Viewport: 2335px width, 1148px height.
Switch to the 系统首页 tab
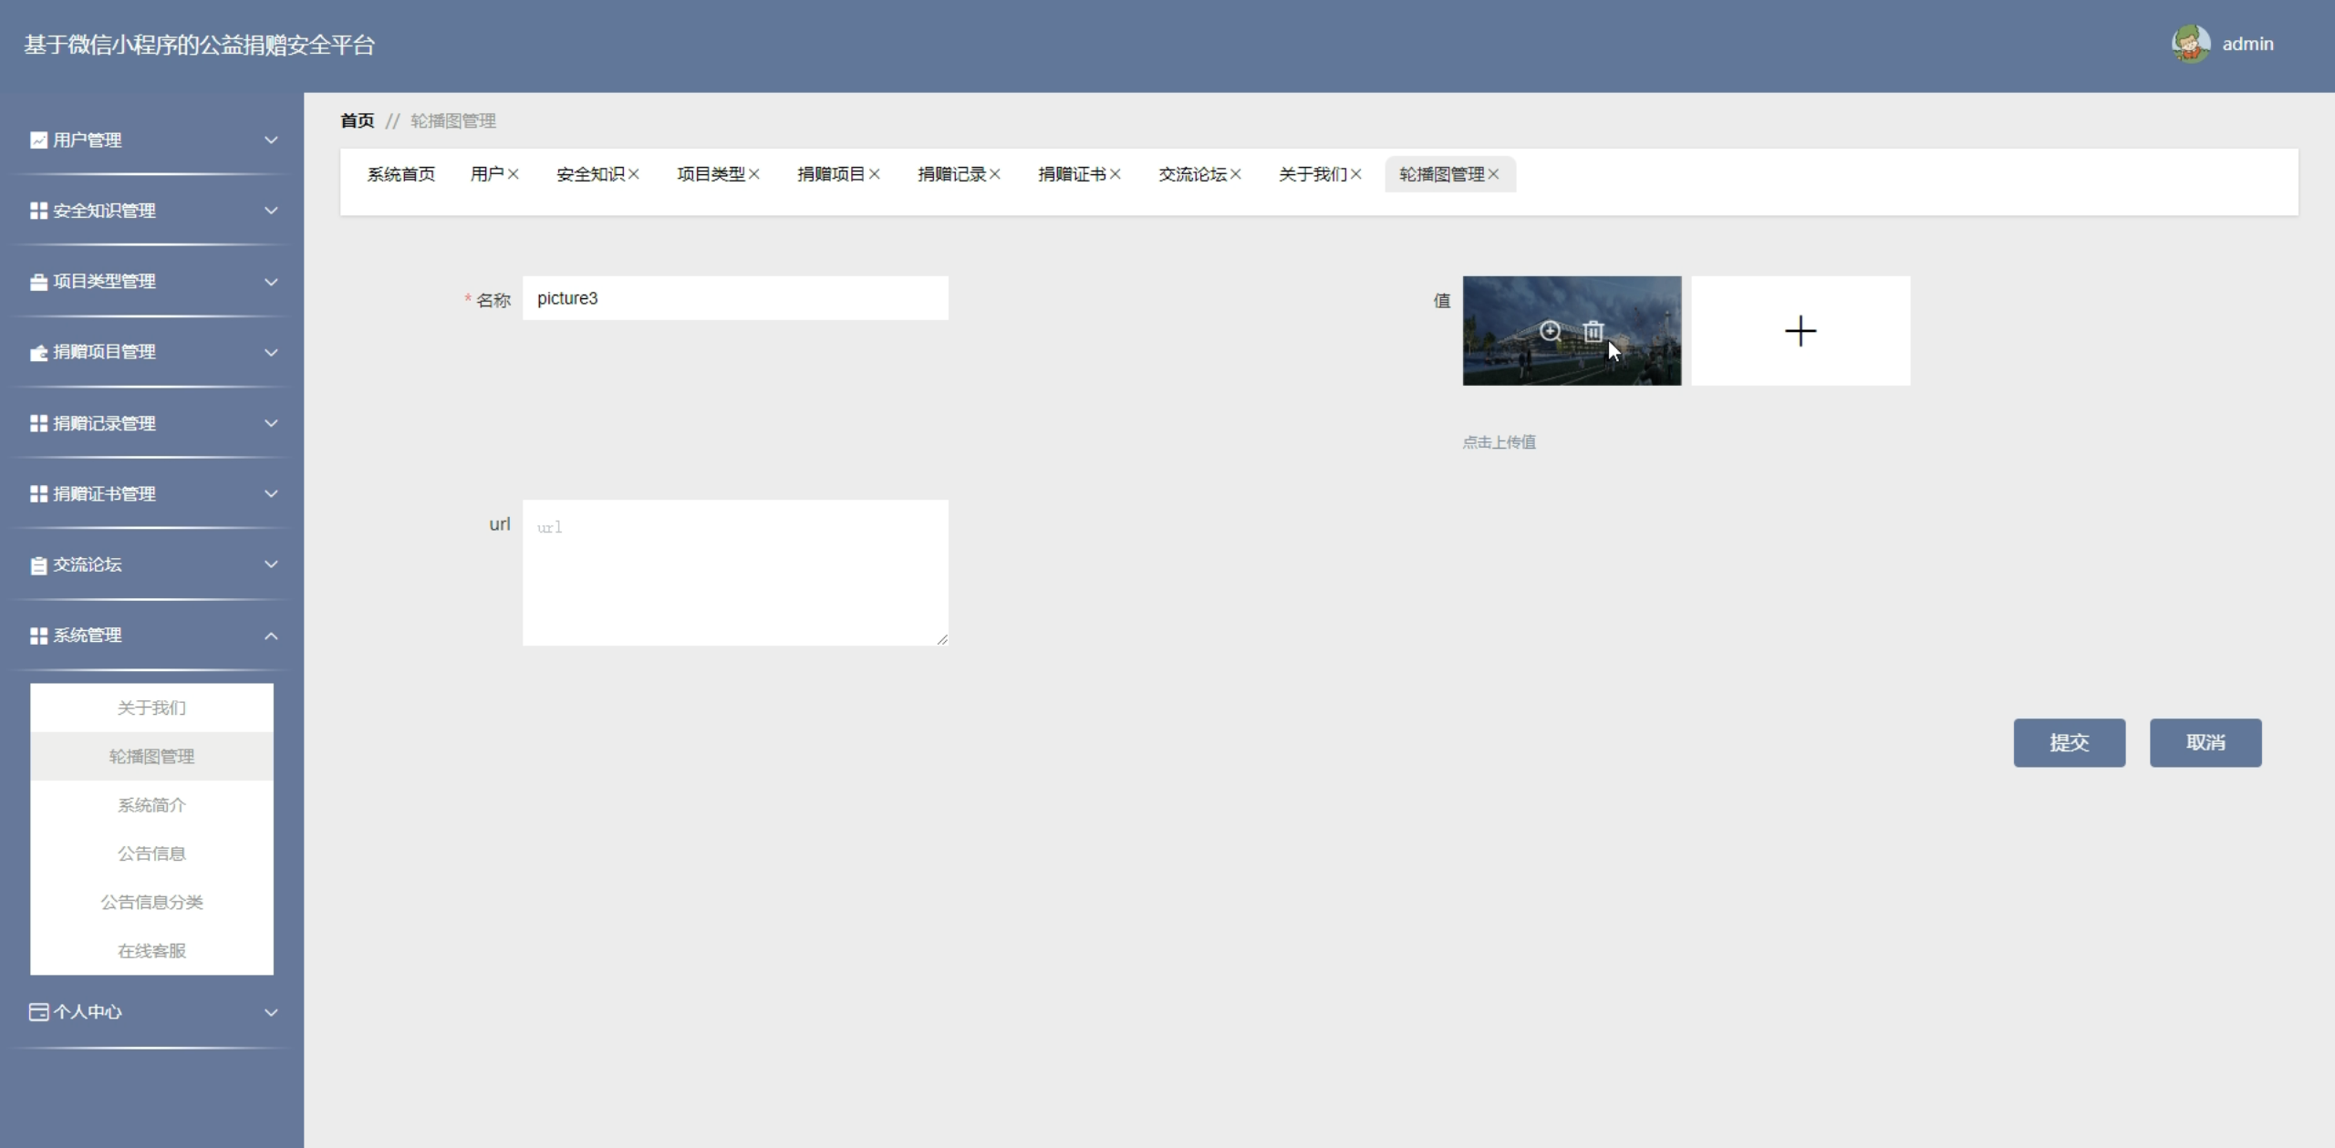pos(400,174)
